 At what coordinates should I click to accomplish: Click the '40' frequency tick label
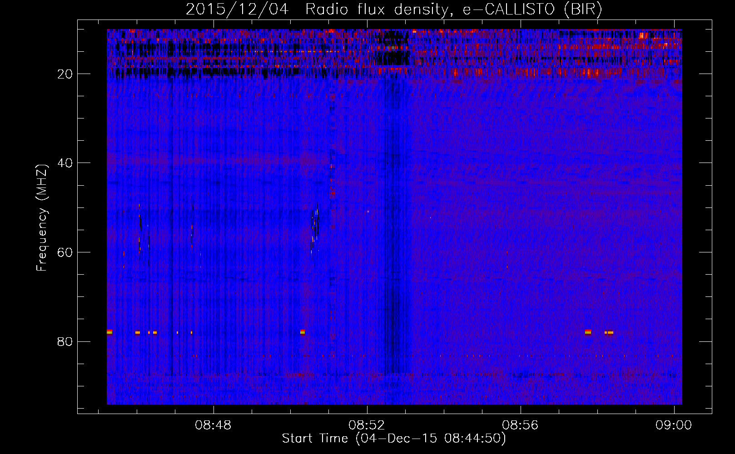point(65,163)
